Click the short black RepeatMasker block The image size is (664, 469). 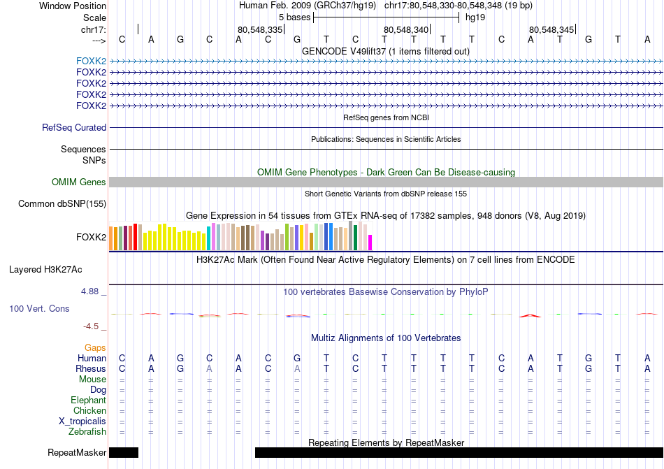click(124, 452)
